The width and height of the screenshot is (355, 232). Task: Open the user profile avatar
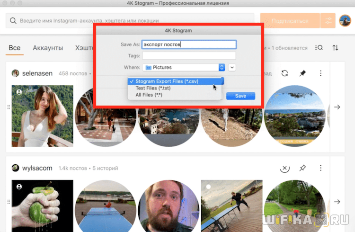(x=345, y=21)
